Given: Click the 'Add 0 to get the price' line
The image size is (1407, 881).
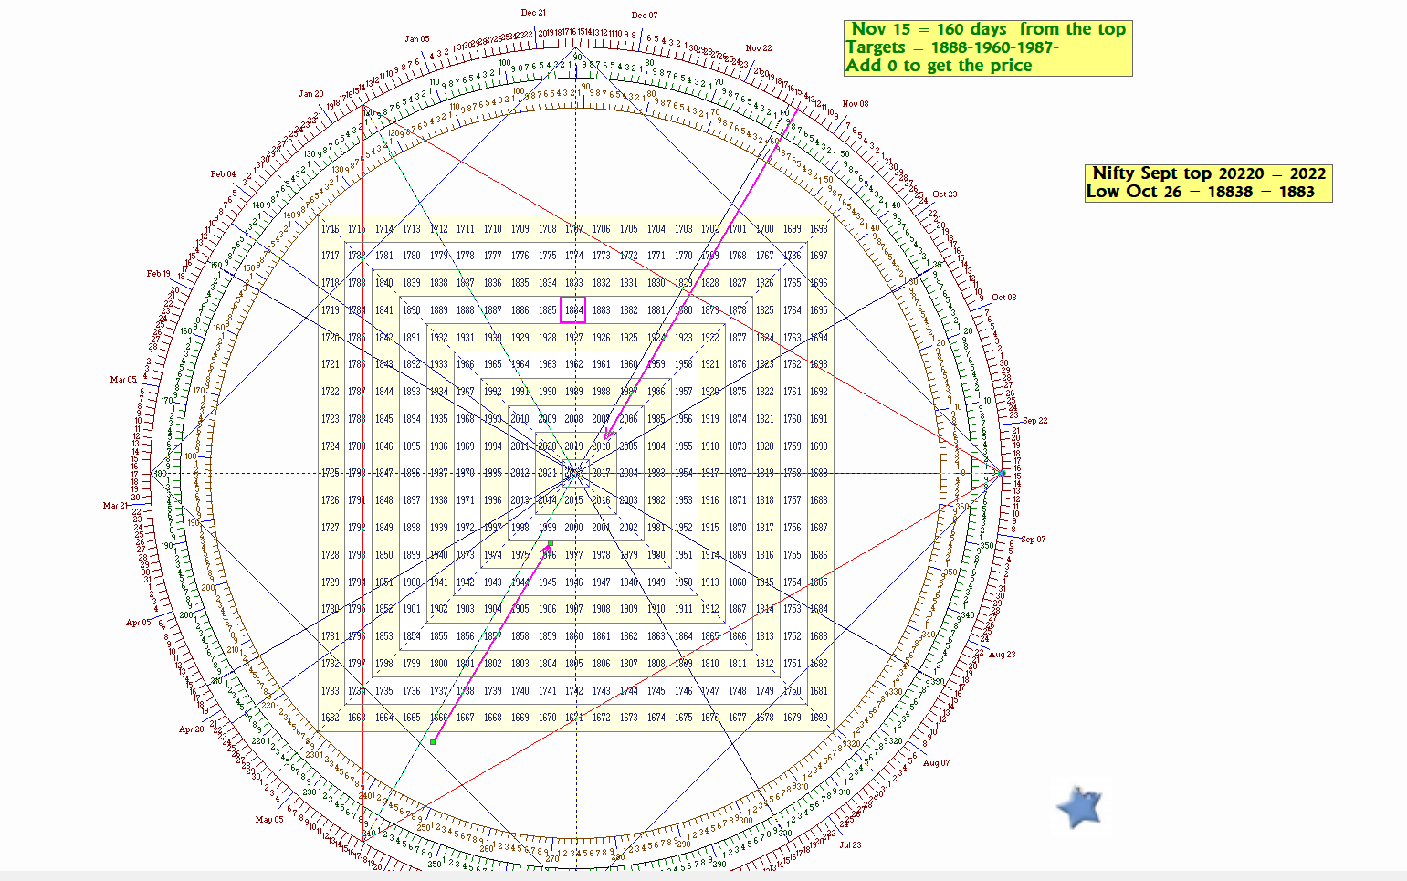Looking at the screenshot, I should (x=939, y=66).
